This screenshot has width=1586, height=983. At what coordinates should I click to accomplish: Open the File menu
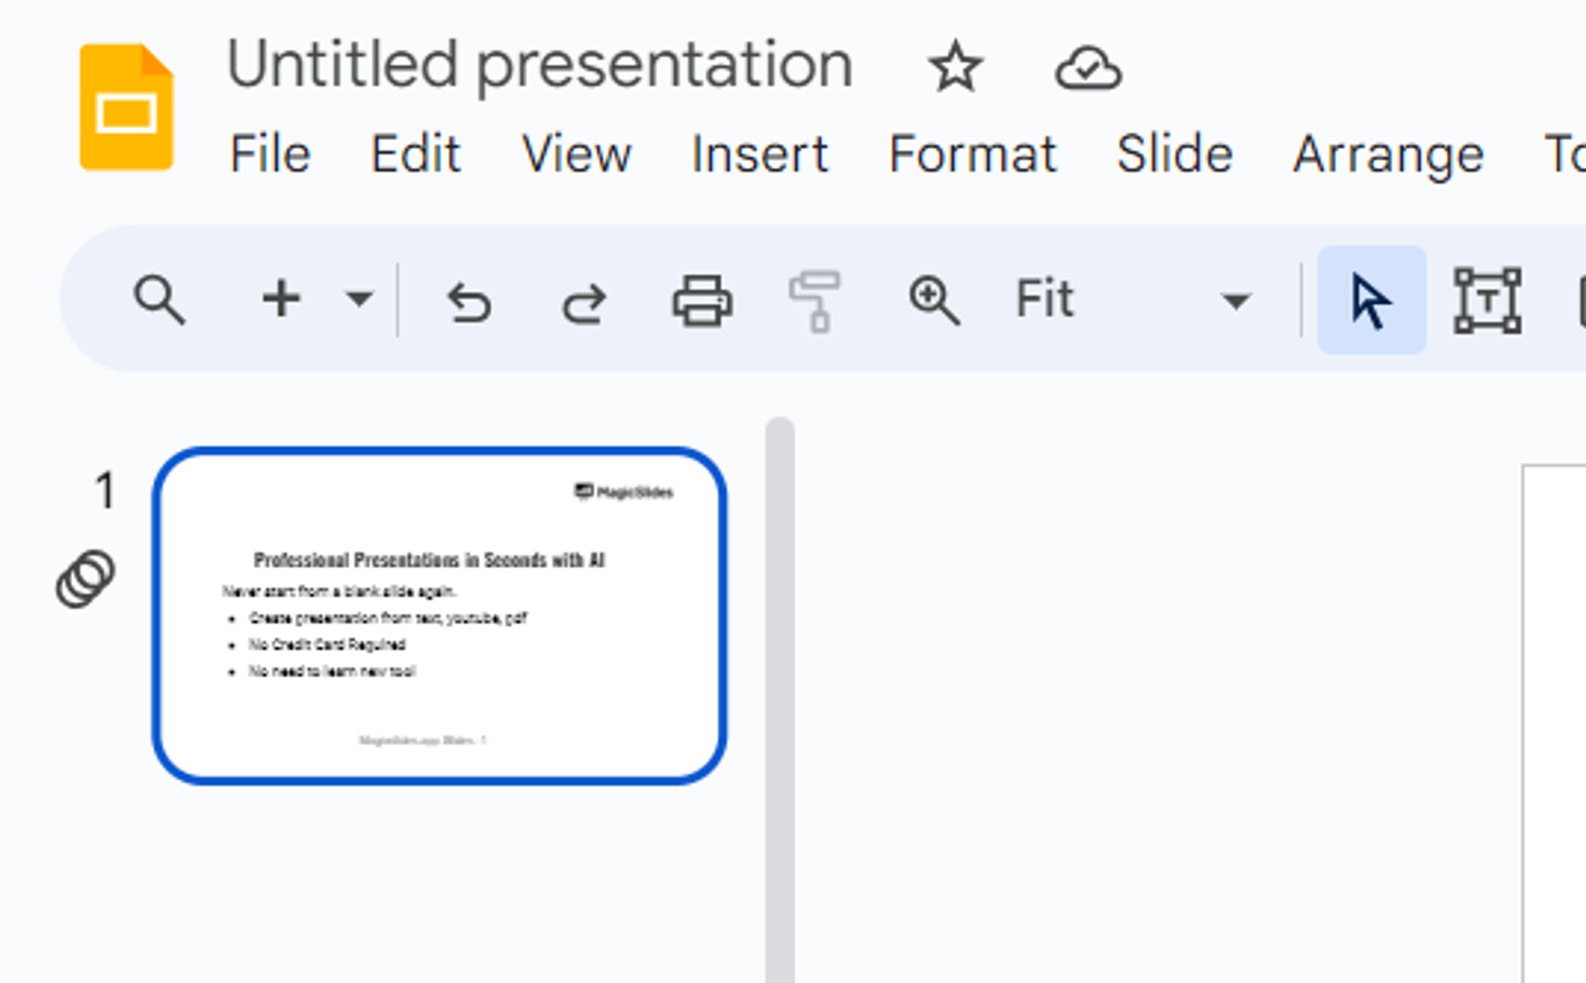(x=270, y=153)
